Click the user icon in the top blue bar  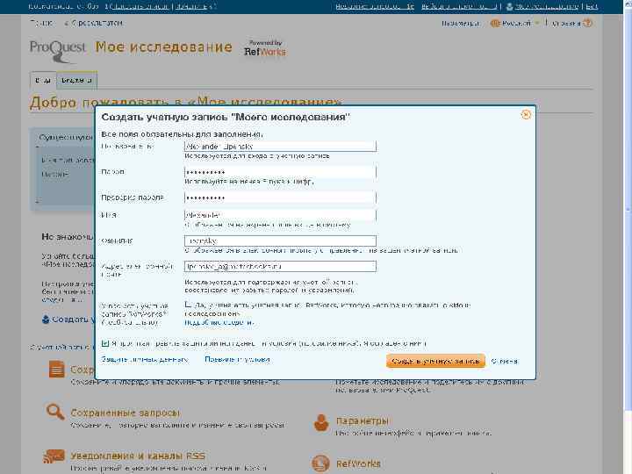[510, 6]
